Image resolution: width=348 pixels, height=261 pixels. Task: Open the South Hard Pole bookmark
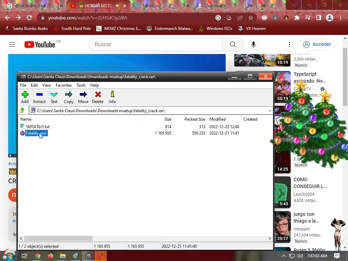click(x=72, y=29)
